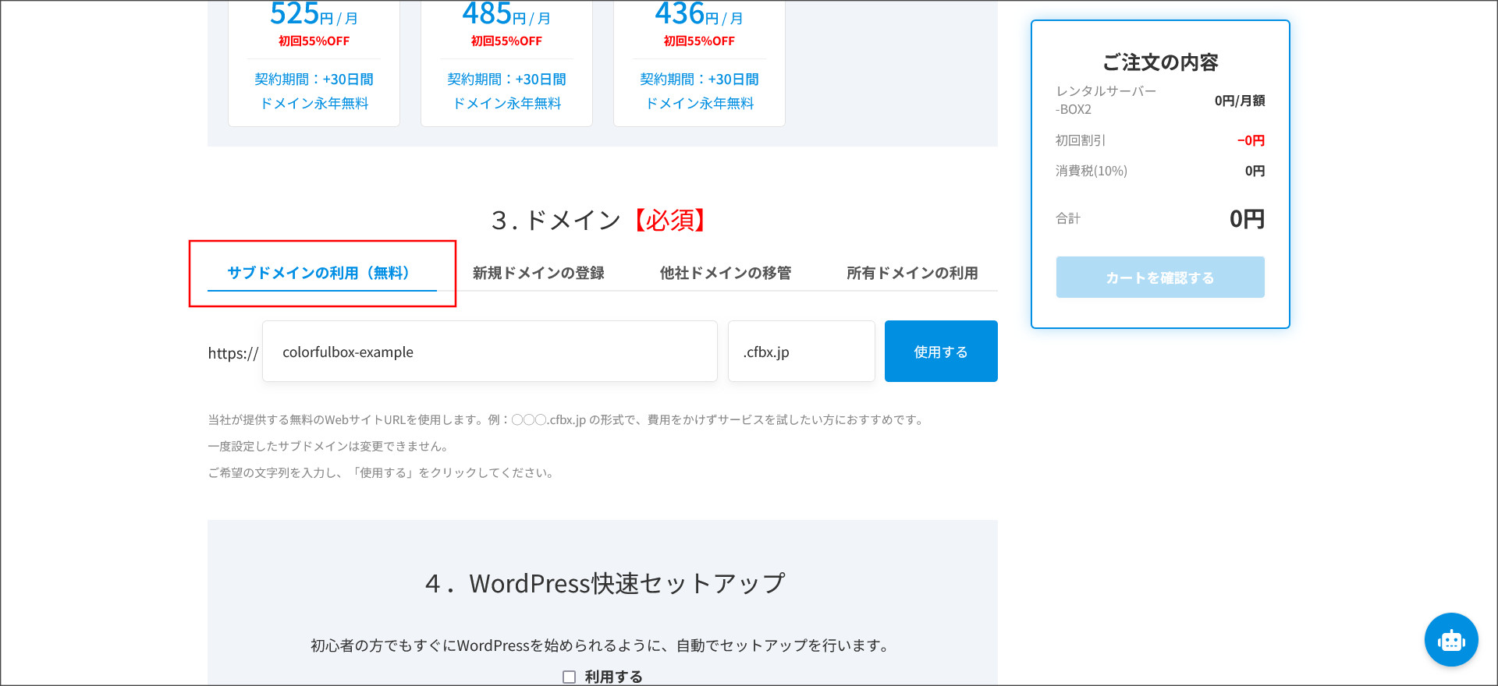1498x686 pixels.
Task: Open the 他社ドメインの移管 tab
Action: pos(725,273)
